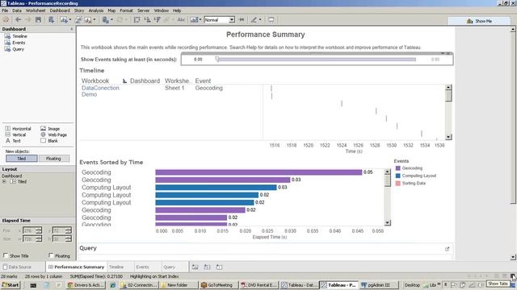Click sort icon next to Dashboard header
Image resolution: width=517 pixels, height=290 pixels.
(x=124, y=81)
